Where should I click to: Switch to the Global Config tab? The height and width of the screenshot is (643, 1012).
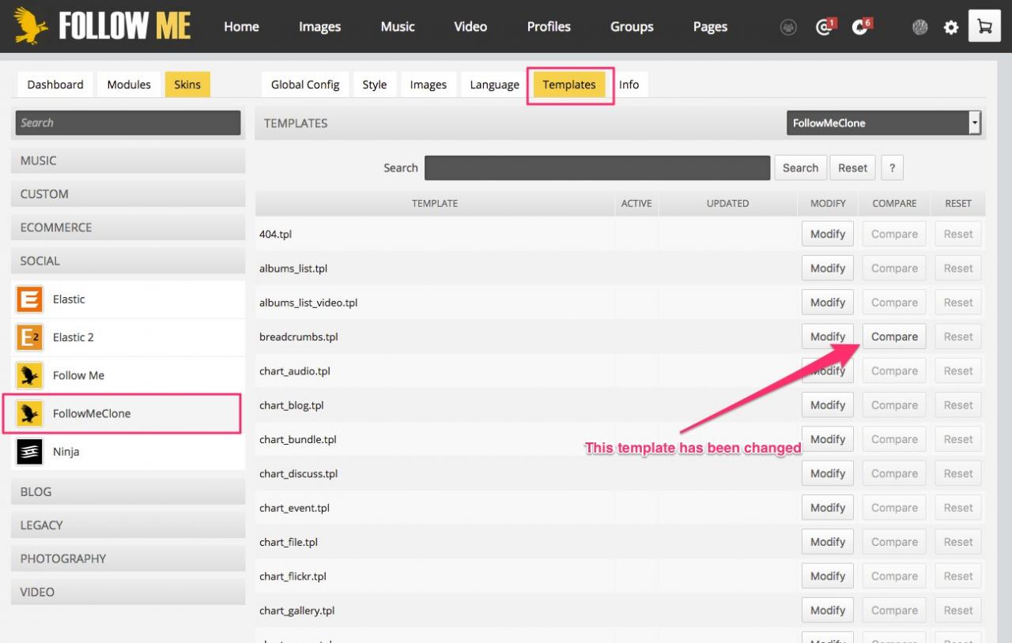pos(305,85)
